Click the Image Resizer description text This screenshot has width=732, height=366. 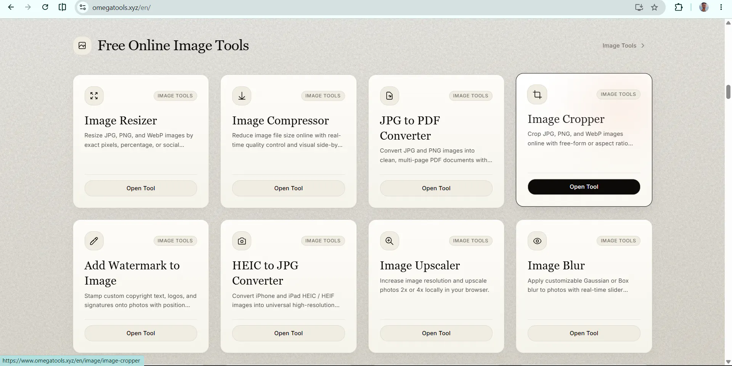pos(139,140)
